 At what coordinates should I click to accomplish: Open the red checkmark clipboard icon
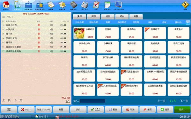coord(96,5)
